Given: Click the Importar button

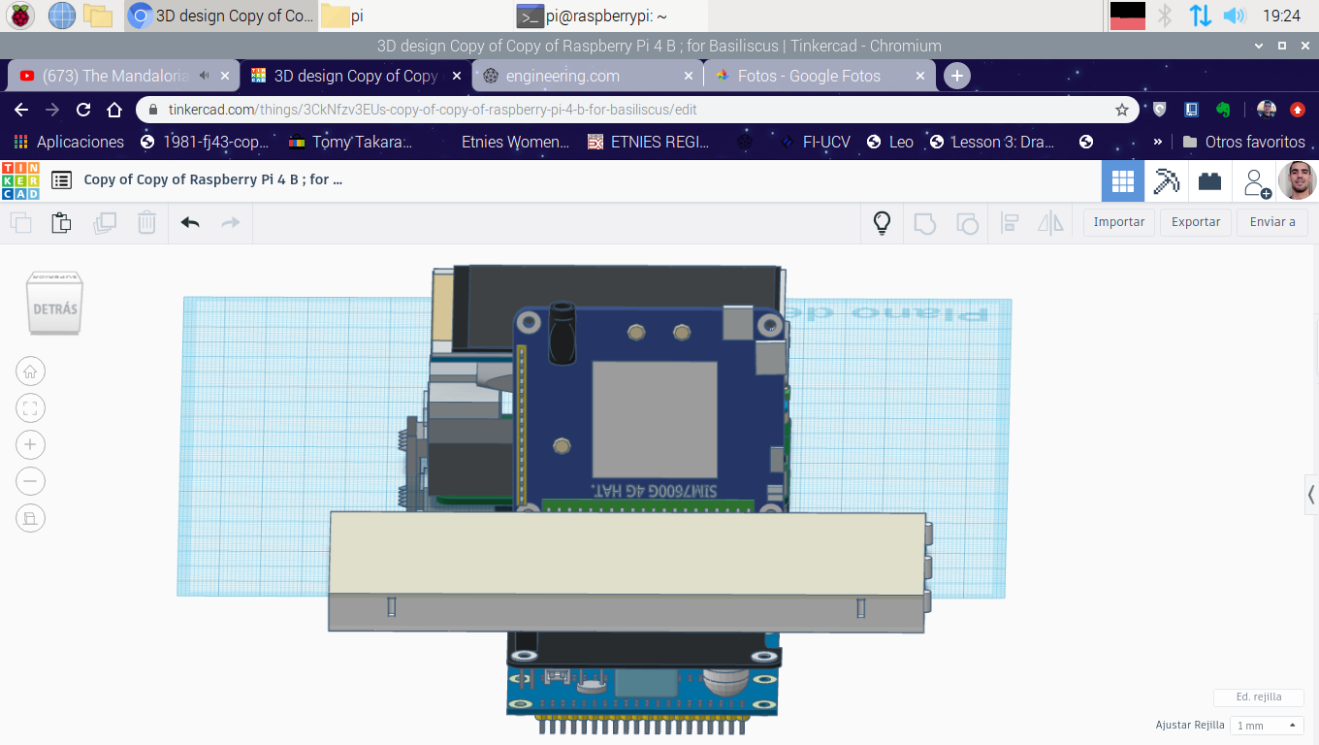Looking at the screenshot, I should tap(1119, 222).
